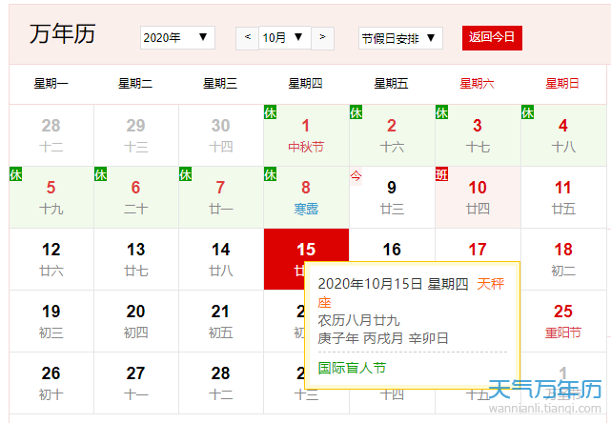
Task: Select October 6 二十 date cell
Action: point(136,197)
